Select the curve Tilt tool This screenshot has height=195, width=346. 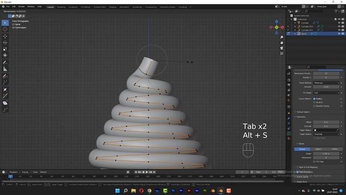click(x=5, y=96)
